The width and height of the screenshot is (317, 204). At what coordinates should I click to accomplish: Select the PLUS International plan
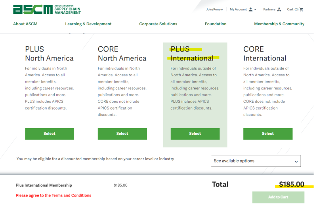(195, 134)
